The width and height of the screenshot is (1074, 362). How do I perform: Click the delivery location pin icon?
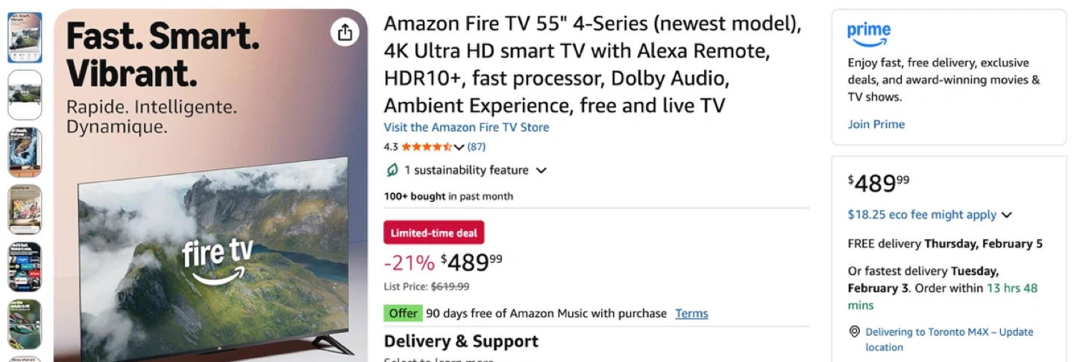[855, 331]
